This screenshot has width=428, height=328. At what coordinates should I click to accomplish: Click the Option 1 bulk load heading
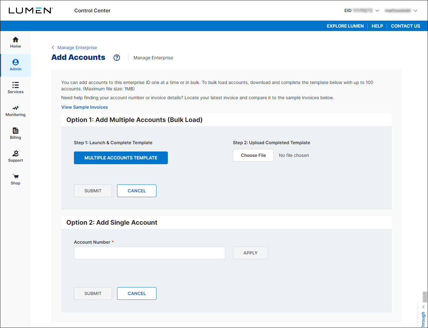[x=134, y=120]
